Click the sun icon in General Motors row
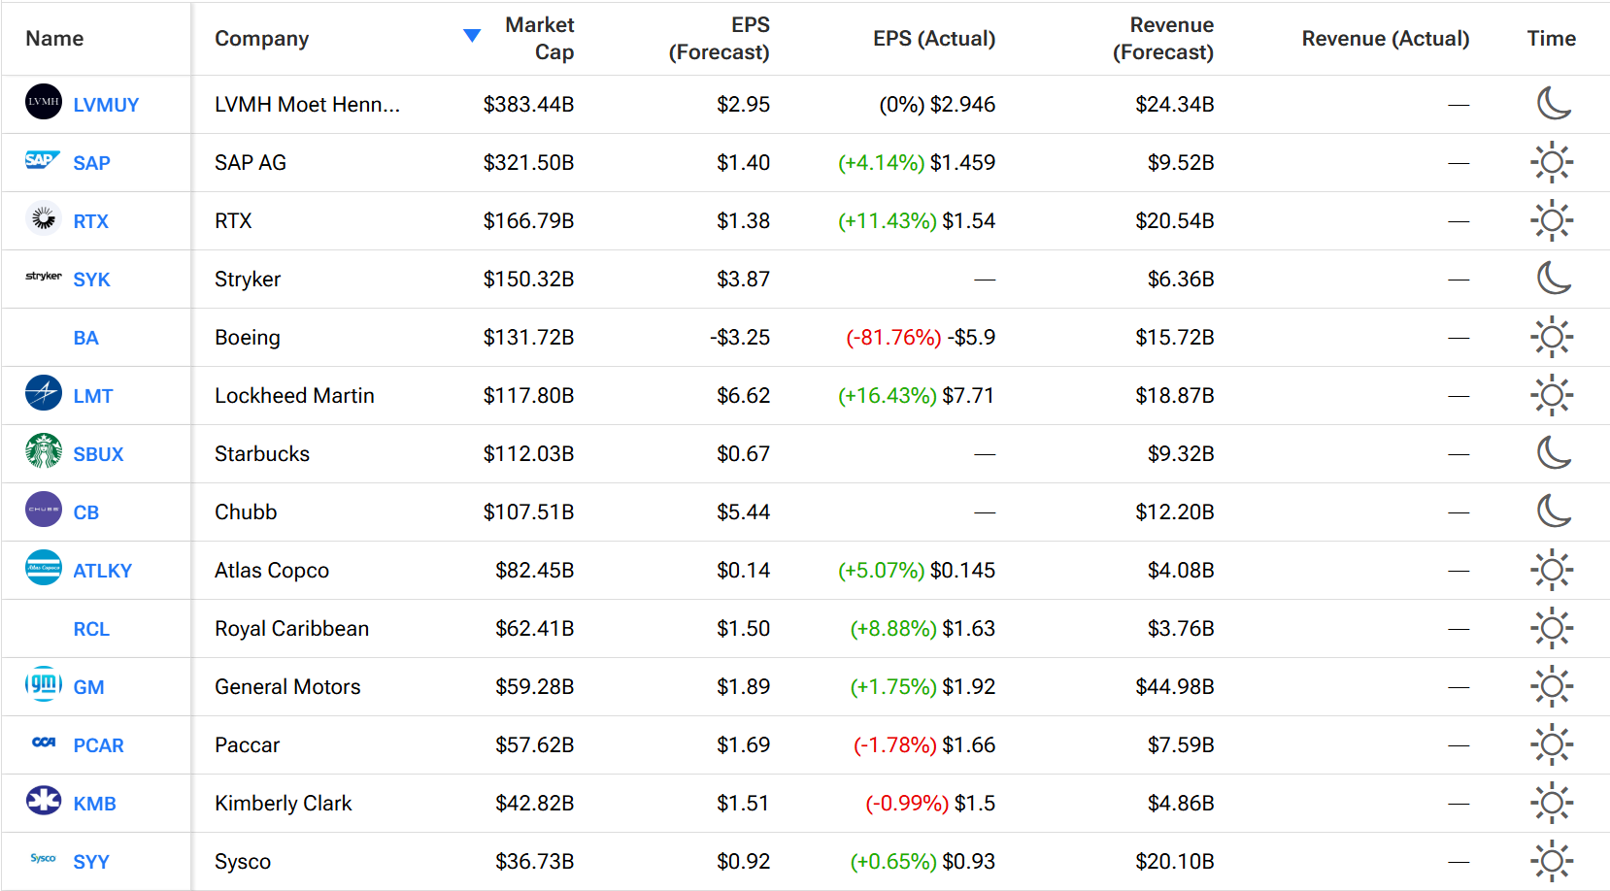 (x=1552, y=686)
